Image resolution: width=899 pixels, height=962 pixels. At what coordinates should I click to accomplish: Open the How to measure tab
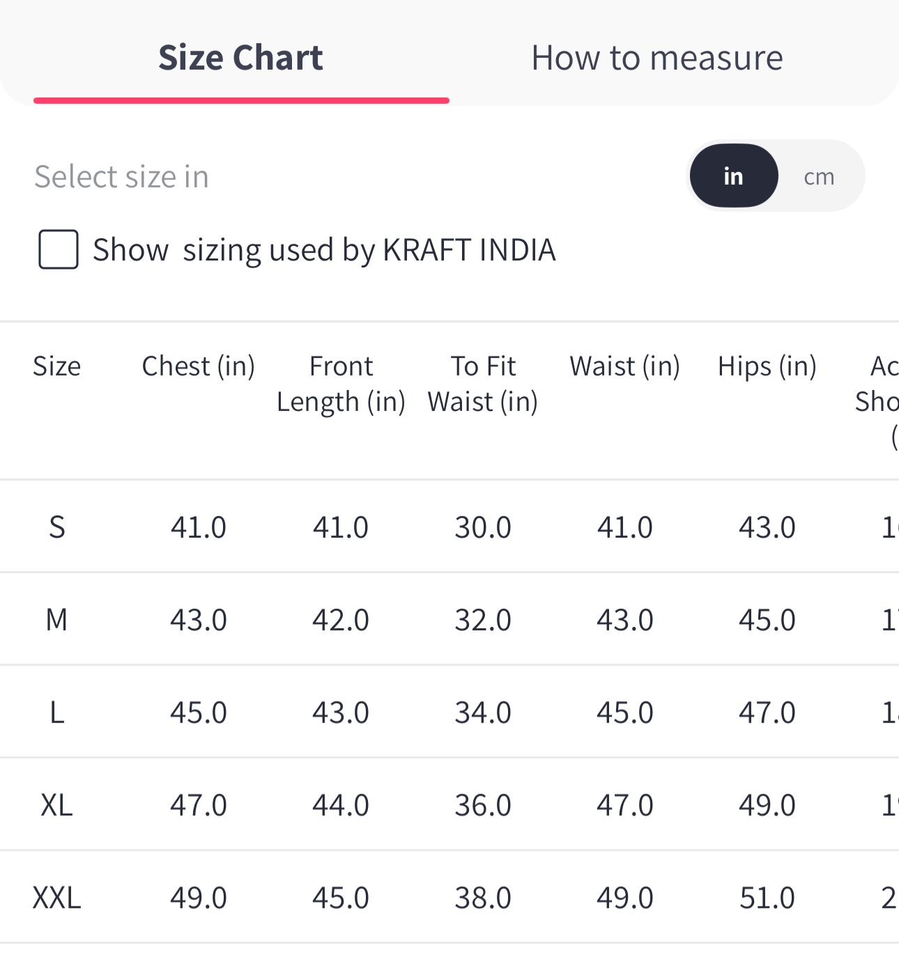(x=656, y=58)
